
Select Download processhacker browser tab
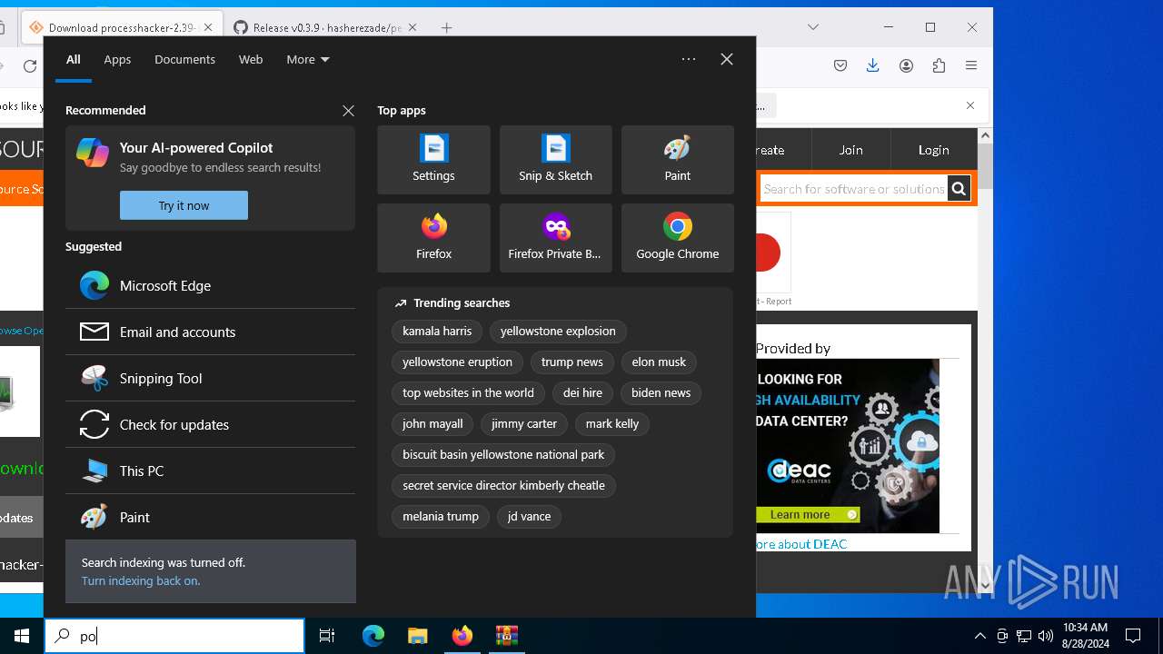coord(122,27)
